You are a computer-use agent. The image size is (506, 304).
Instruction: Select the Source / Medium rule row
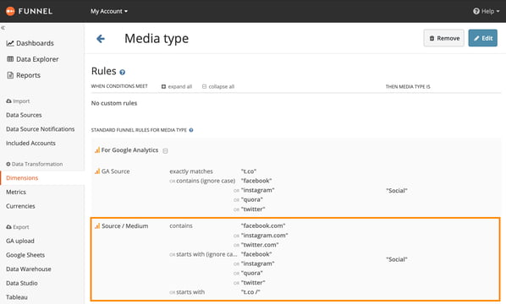(295, 259)
